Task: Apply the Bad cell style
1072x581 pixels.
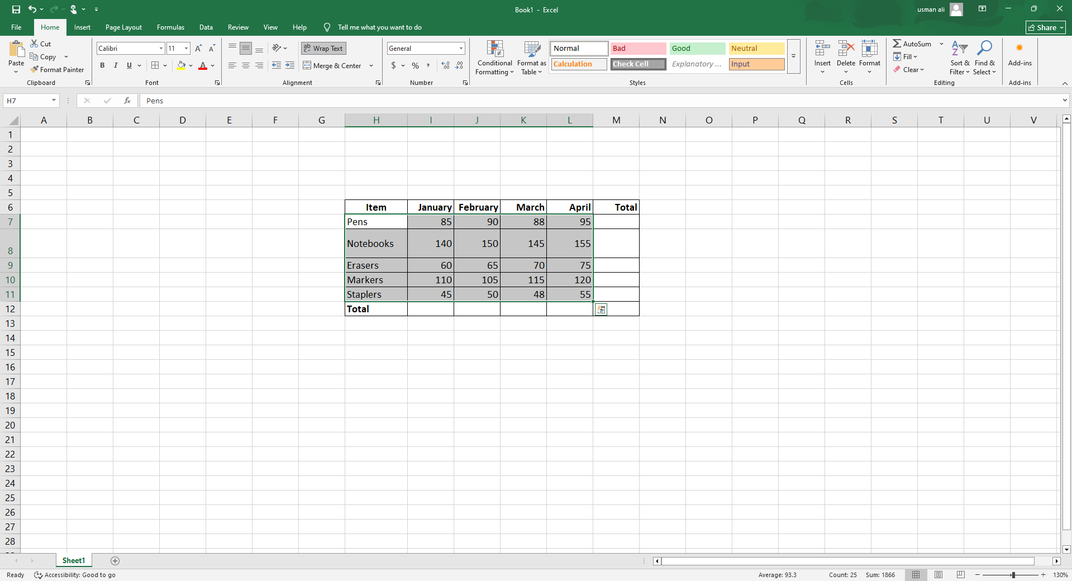Action: click(638, 49)
